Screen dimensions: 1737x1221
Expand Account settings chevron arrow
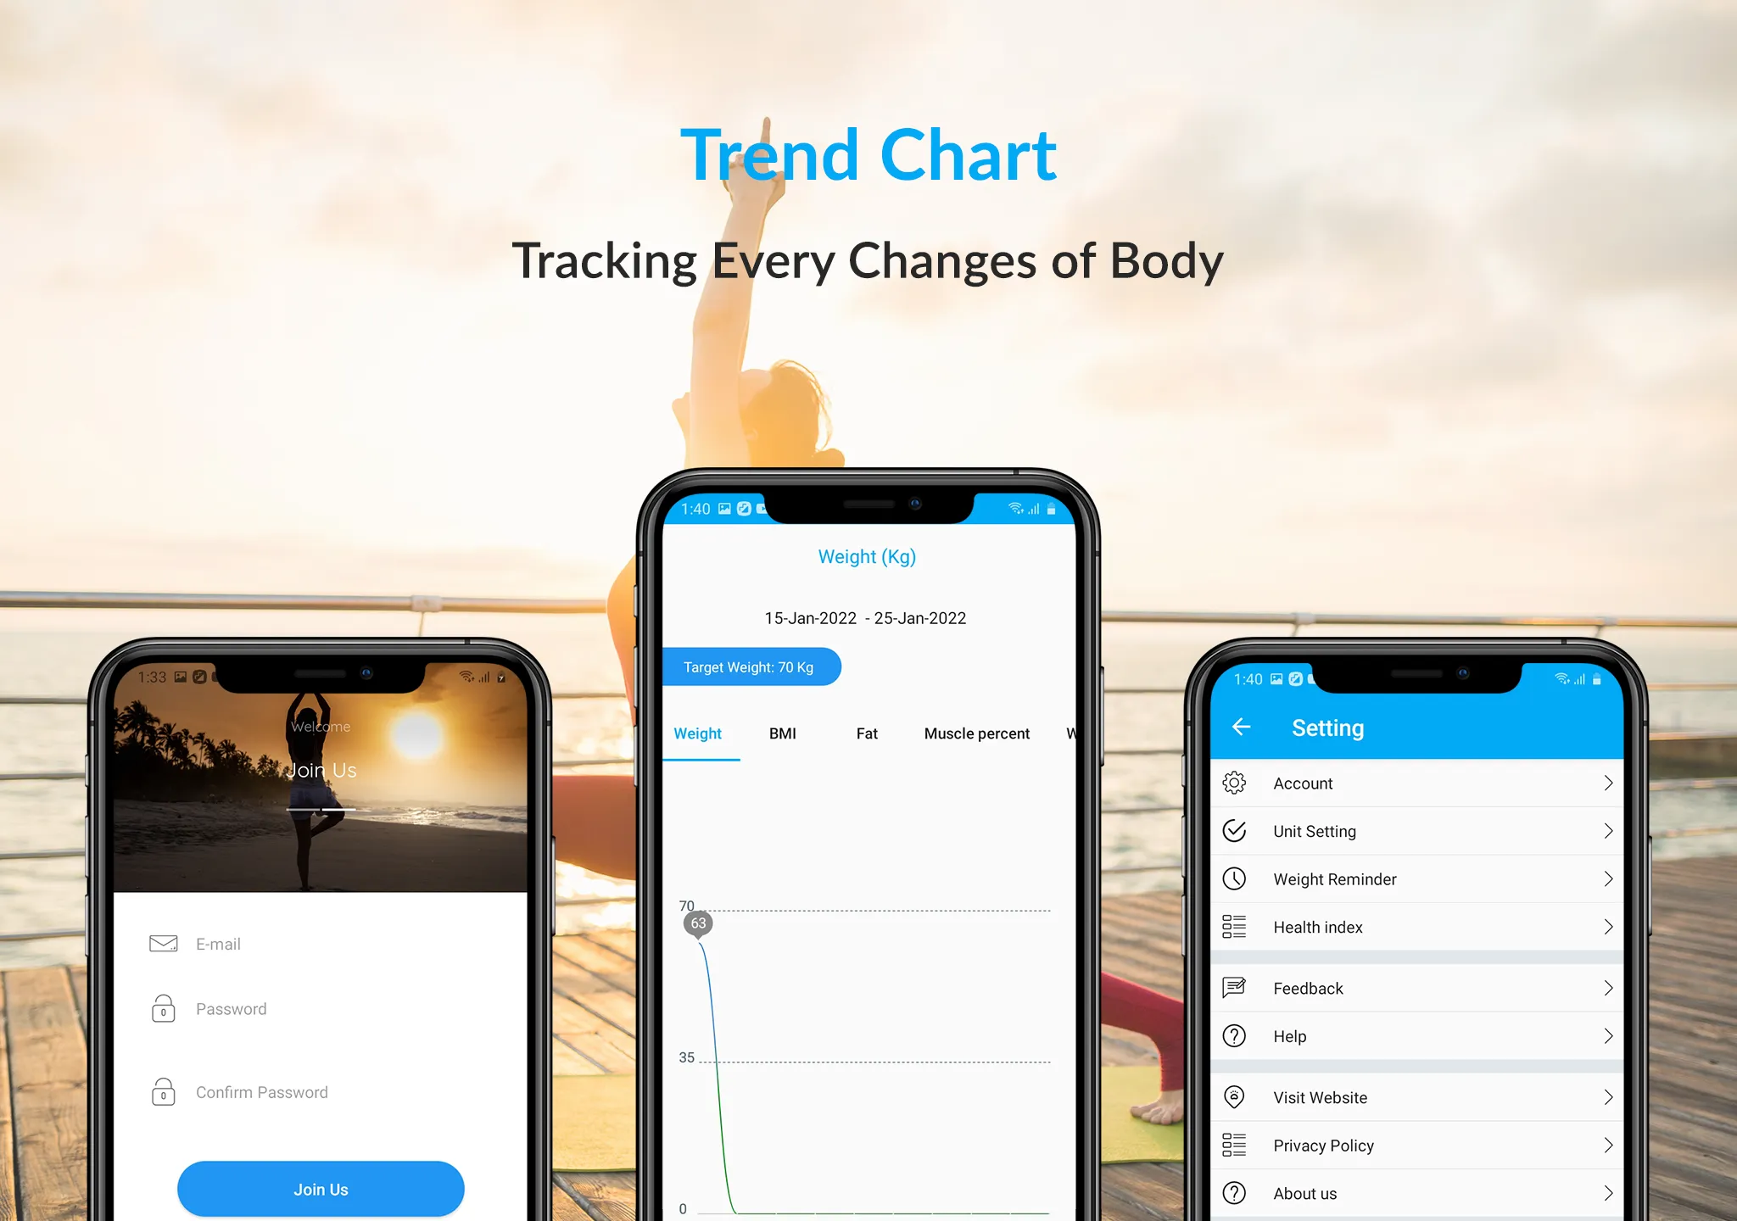tap(1606, 783)
